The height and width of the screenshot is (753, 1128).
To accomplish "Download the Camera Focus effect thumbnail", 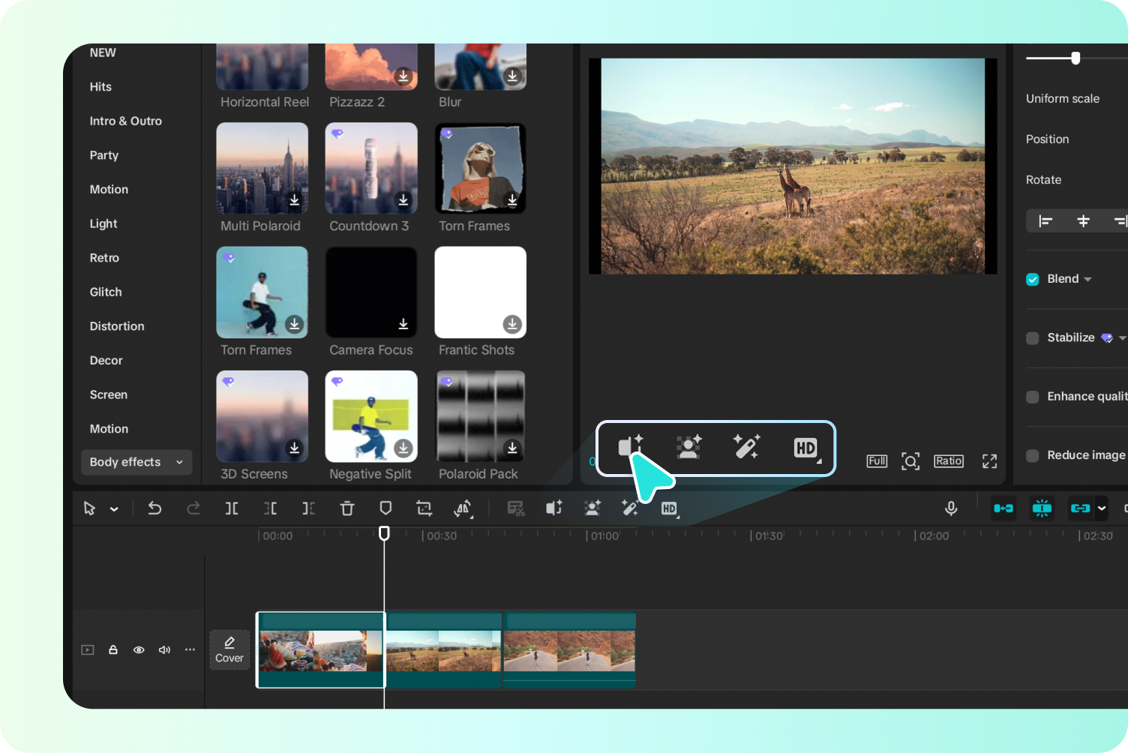I will point(403,324).
